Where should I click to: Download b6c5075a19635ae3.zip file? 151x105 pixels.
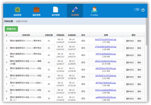106,40
